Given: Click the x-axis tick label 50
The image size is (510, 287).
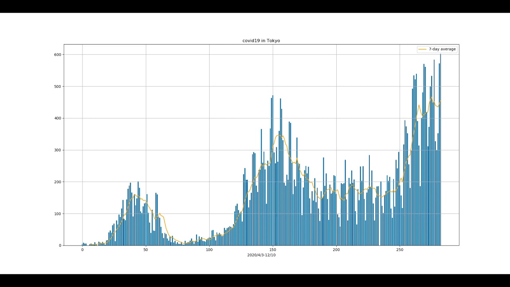Looking at the screenshot, I should [x=146, y=250].
